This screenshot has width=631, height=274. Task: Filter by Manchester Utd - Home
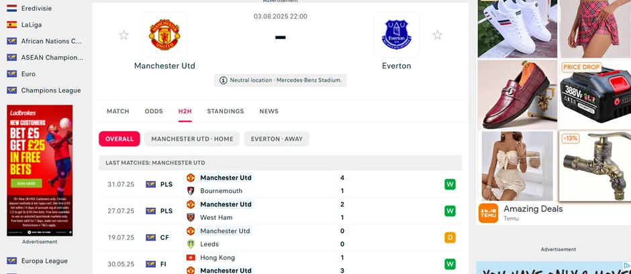[192, 139]
